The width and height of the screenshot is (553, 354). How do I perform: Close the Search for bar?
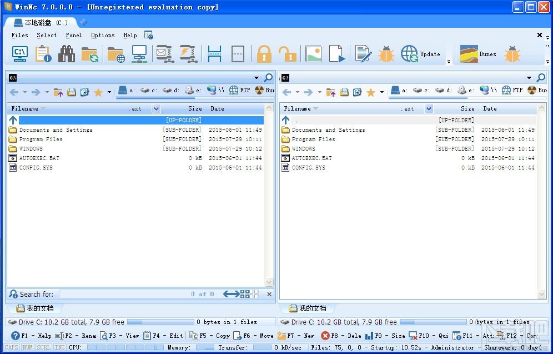point(269,294)
